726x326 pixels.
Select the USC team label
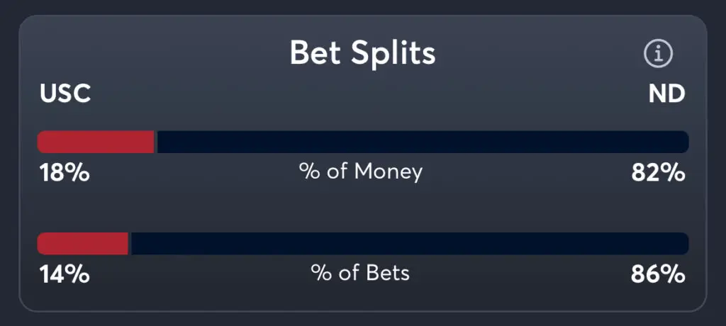point(65,94)
